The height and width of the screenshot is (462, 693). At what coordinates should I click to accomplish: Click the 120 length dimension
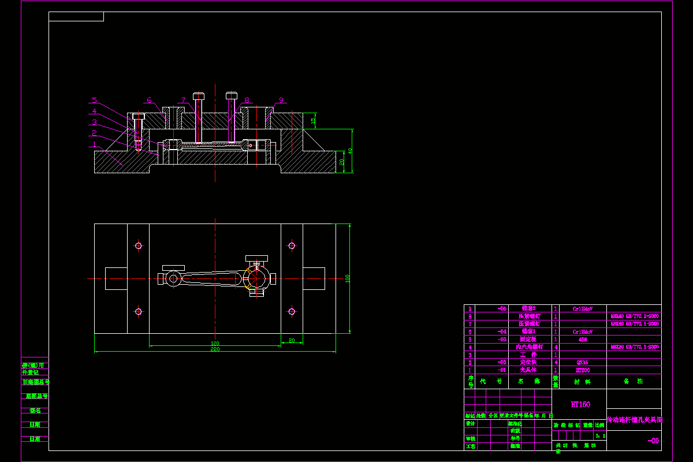tap(215, 342)
